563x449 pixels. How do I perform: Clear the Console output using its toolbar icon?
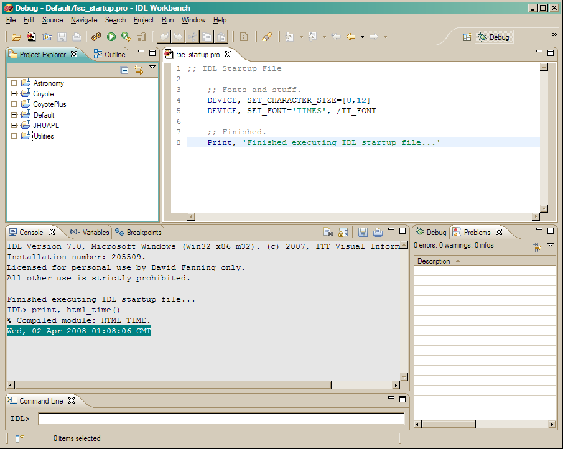(x=328, y=232)
